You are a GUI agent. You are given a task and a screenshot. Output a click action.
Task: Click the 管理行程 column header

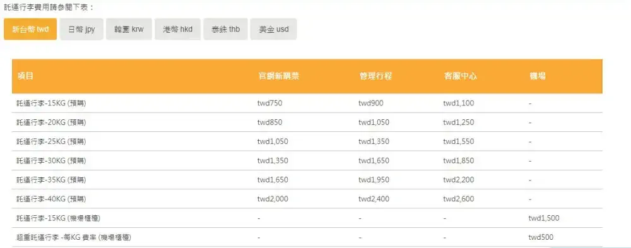pos(375,76)
